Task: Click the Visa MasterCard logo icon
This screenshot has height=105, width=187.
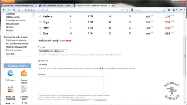Action: (x=11, y=89)
